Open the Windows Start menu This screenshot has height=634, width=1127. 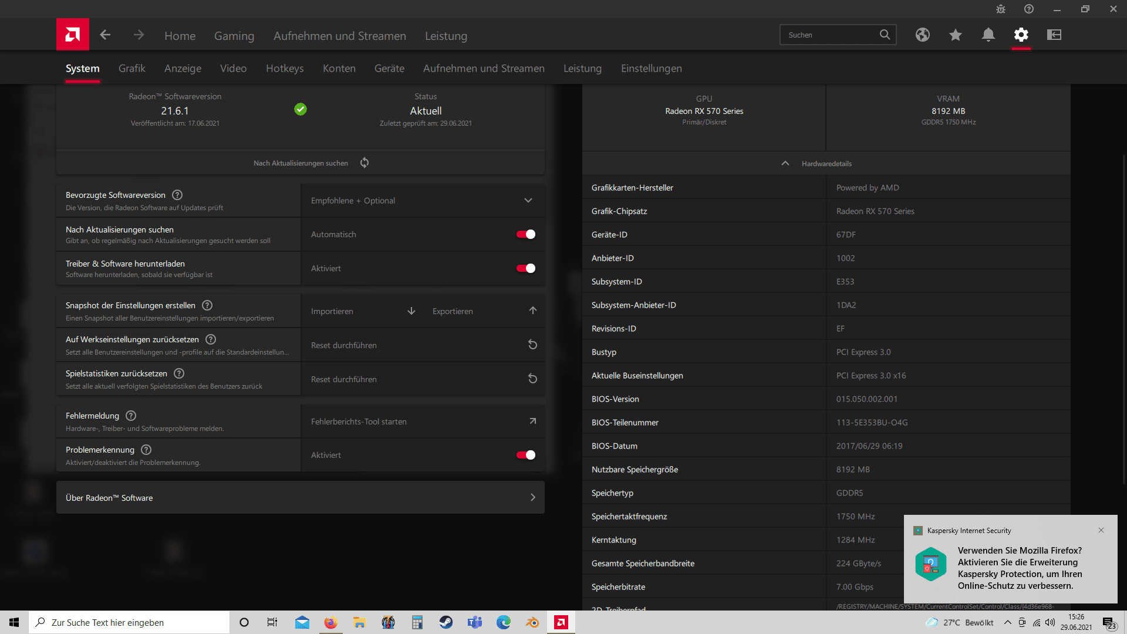click(x=14, y=622)
